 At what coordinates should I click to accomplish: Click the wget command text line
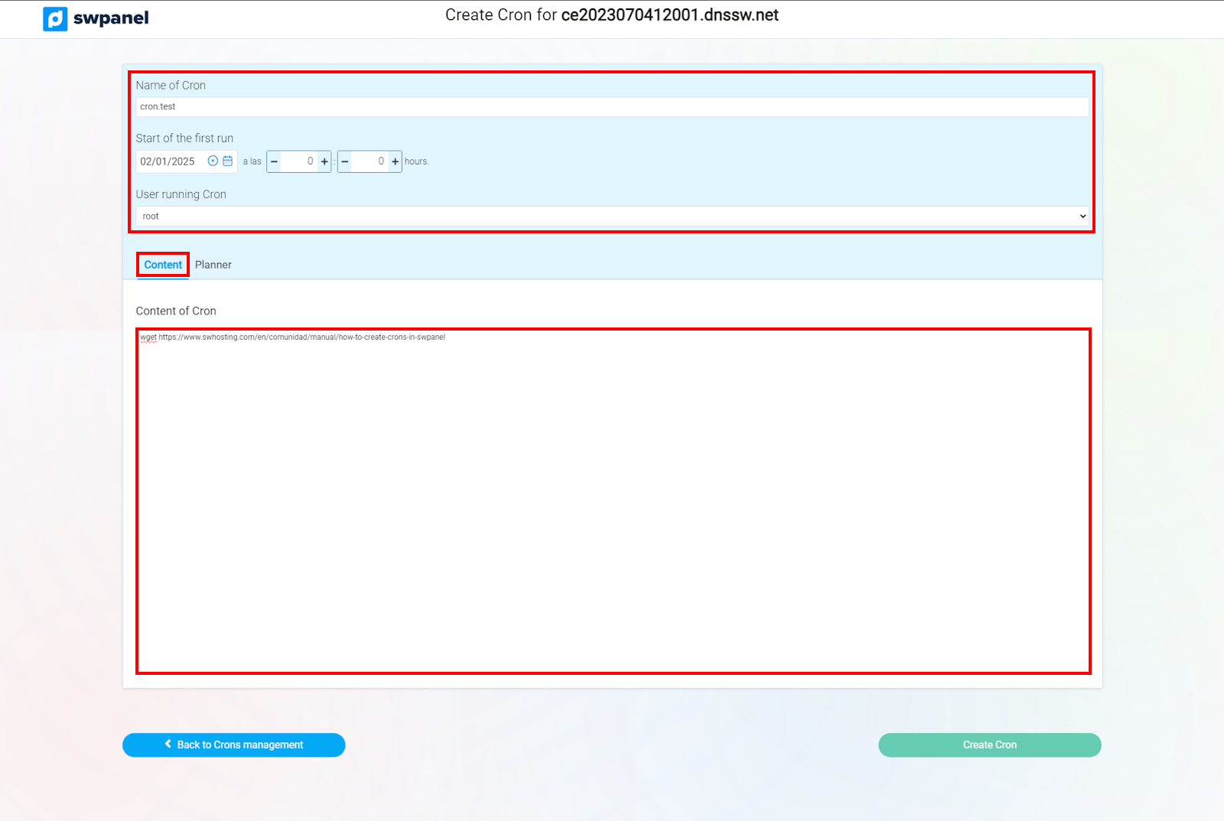[x=292, y=337]
